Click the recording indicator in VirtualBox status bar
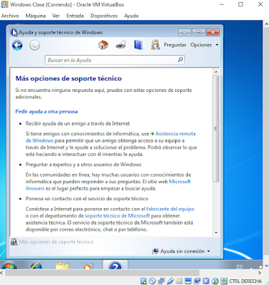This screenshot has width=269, height=285. pos(197,281)
